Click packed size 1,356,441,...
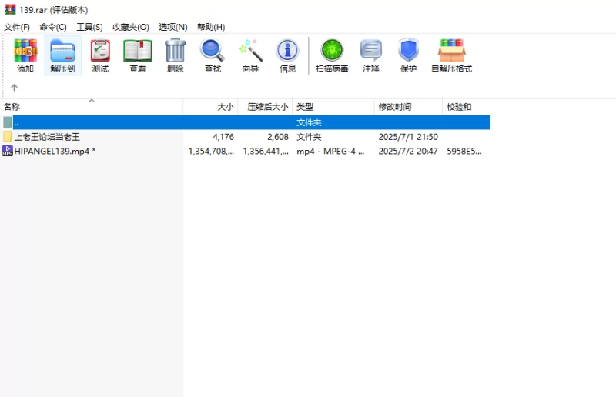This screenshot has height=397, width=616. [x=266, y=151]
